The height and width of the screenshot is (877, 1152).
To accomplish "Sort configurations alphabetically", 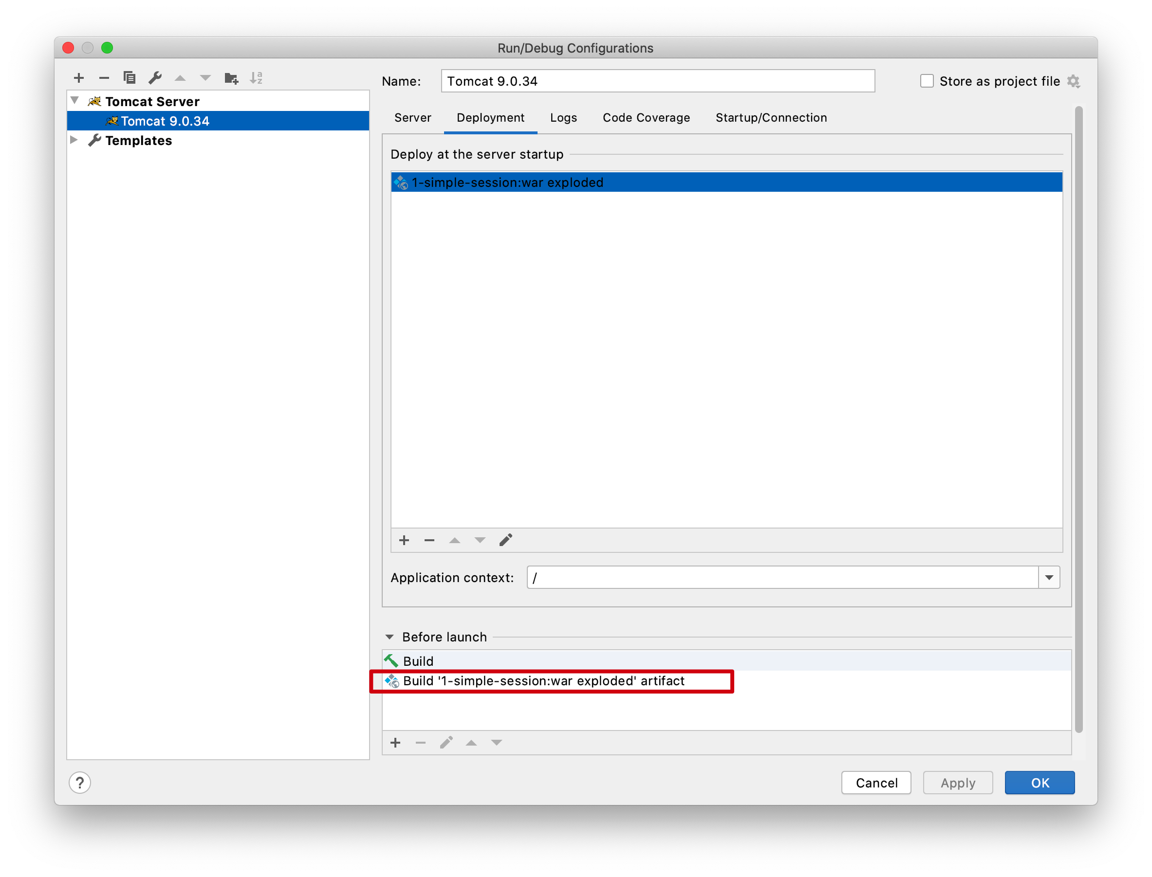I will pyautogui.click(x=256, y=78).
